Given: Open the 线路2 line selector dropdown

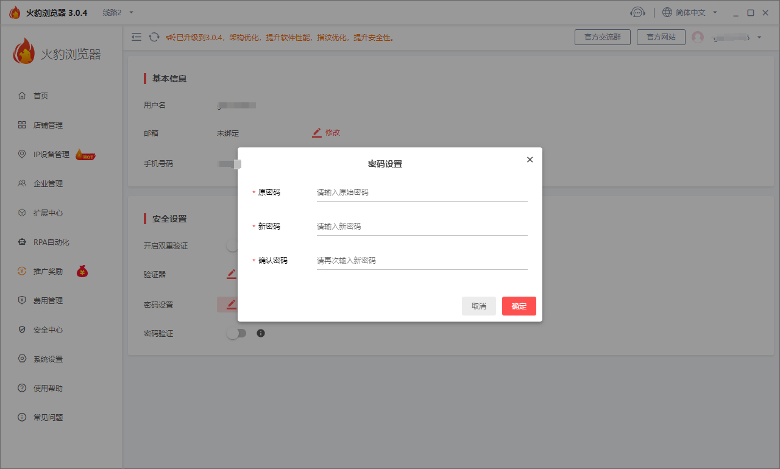Looking at the screenshot, I should tap(115, 11).
